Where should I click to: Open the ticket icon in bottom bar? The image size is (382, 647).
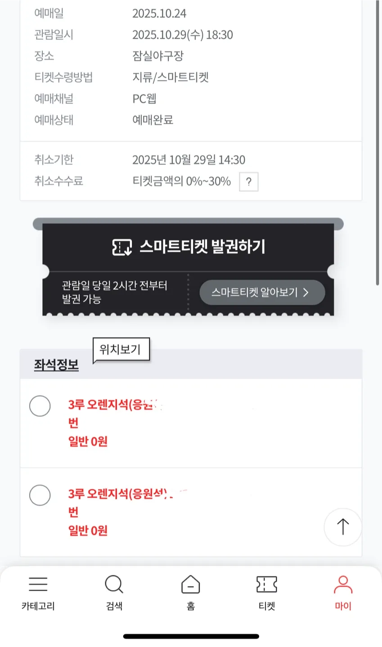pos(266,584)
